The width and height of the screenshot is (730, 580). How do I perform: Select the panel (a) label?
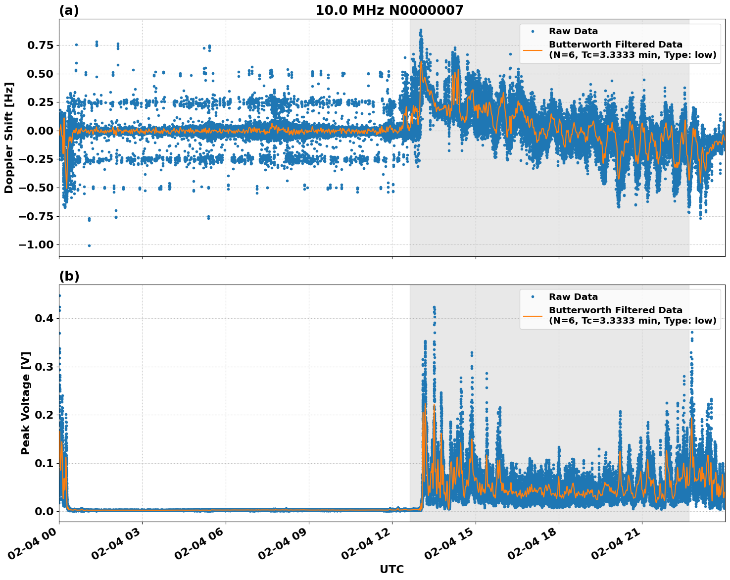point(69,9)
